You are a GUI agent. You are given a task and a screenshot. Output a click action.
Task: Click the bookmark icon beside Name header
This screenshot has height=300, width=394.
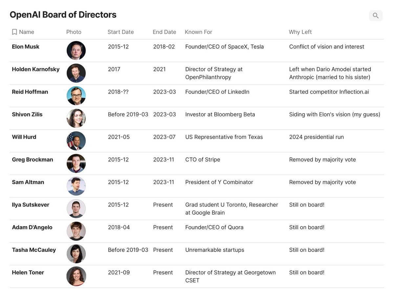14,32
